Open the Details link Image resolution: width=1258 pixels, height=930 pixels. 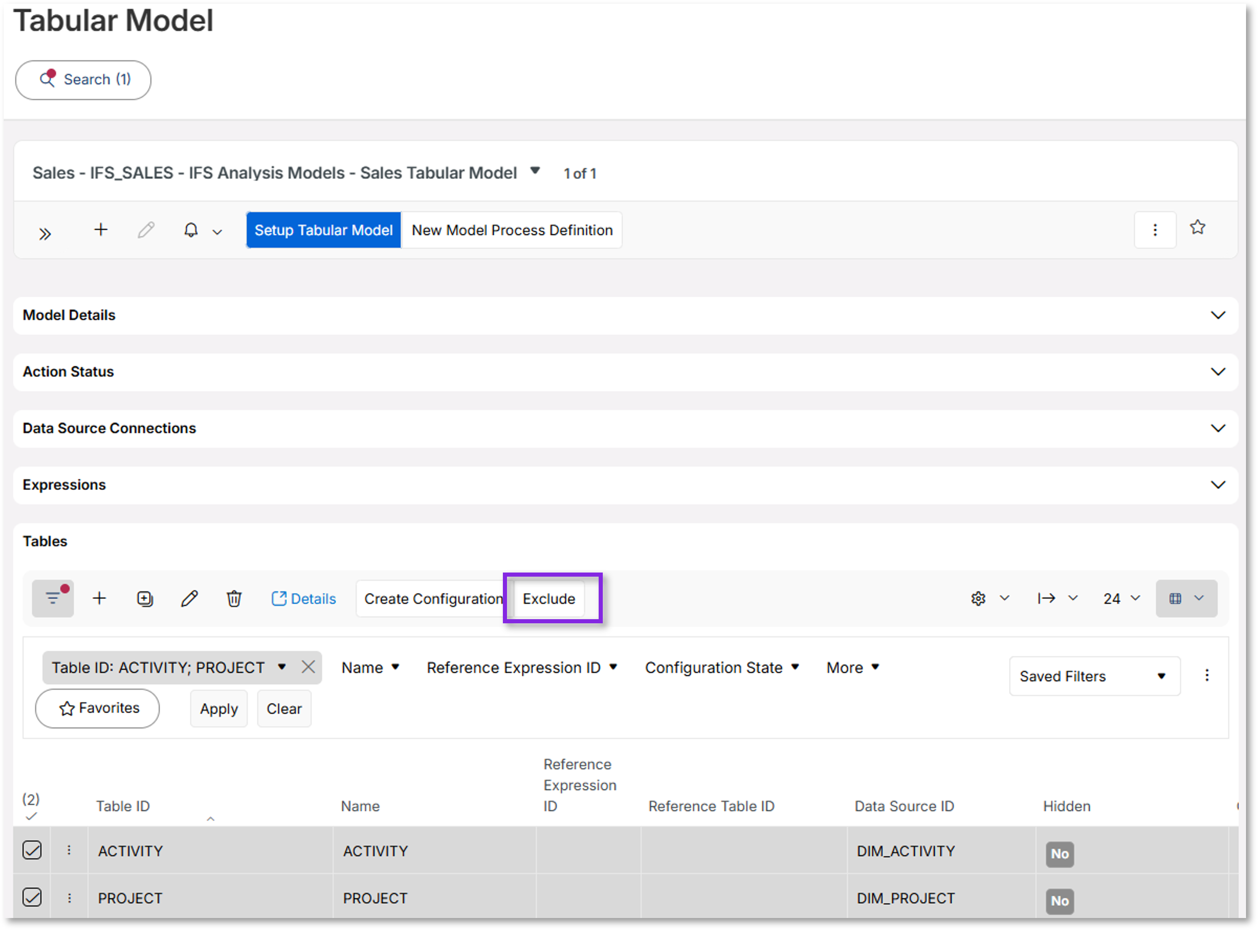303,599
